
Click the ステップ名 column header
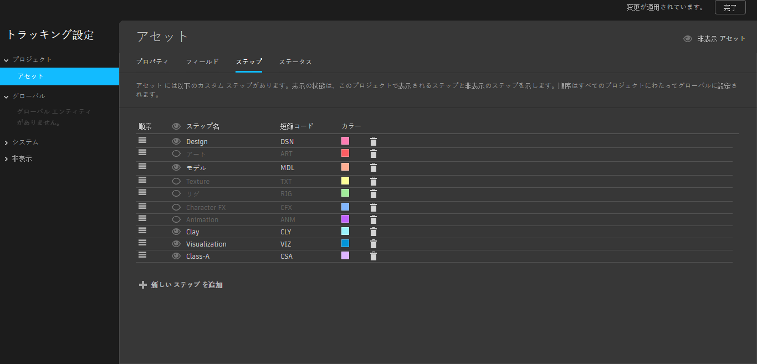203,126
